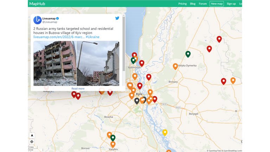The height and width of the screenshot is (152, 270).
Task: Click Read more in the tweet popup
Action: tap(78, 89)
